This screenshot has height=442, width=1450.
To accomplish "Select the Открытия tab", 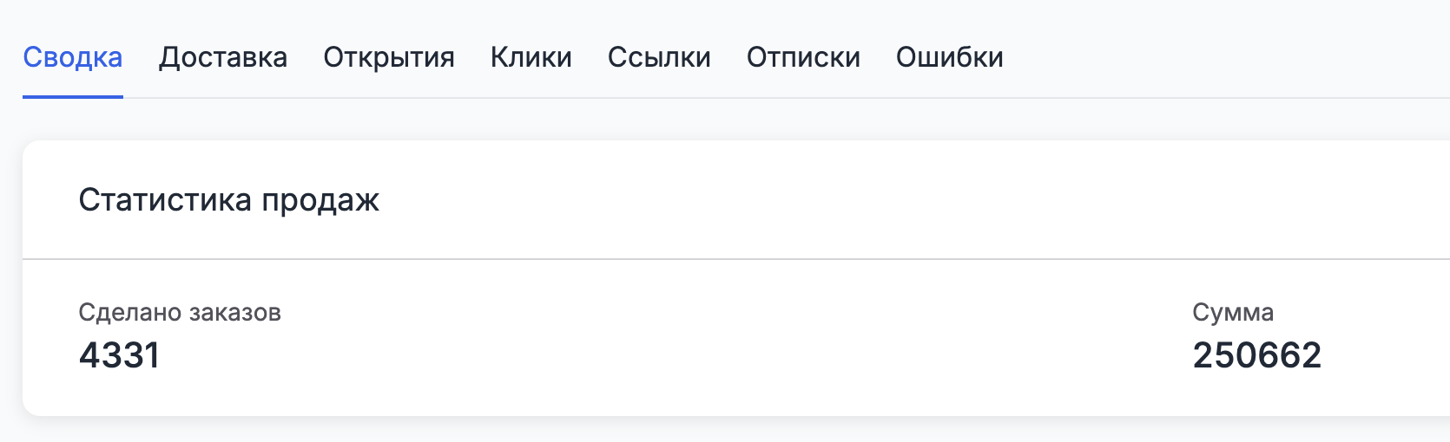I will tap(389, 57).
